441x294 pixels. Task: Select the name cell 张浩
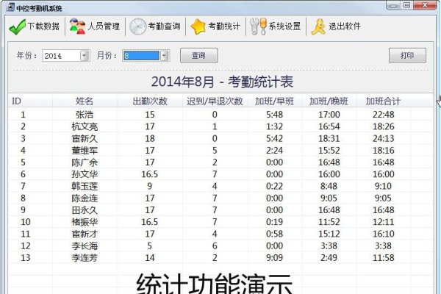85,115
